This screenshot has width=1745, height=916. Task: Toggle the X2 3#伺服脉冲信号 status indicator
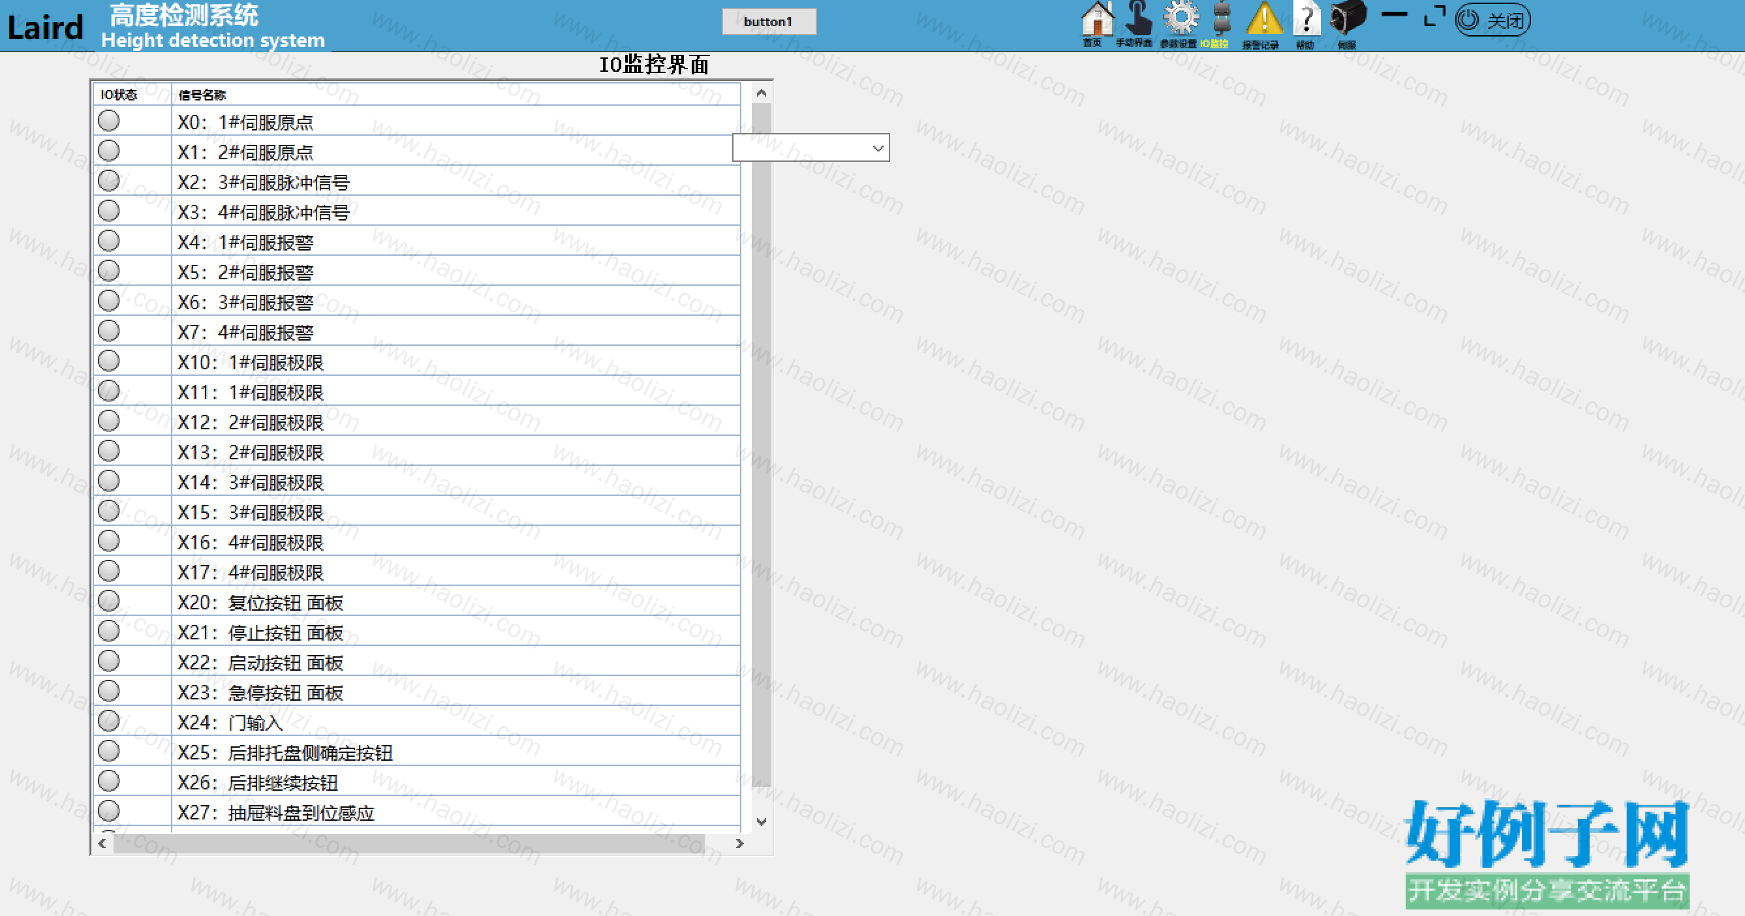pos(108,181)
